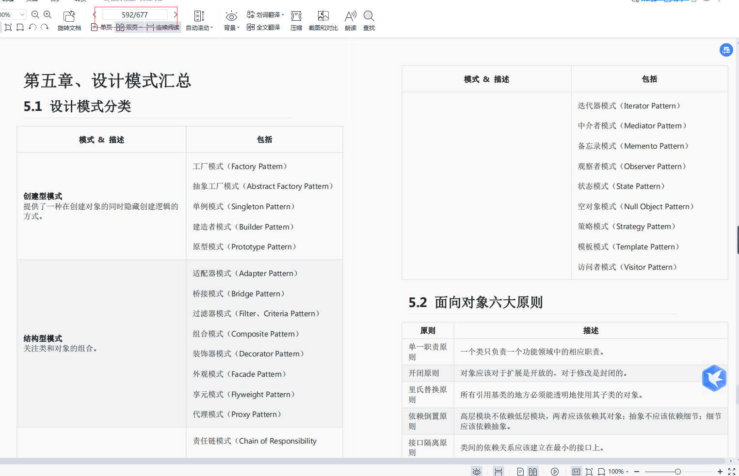
Task: Enable eye-protection mode in status bar
Action: [477, 471]
